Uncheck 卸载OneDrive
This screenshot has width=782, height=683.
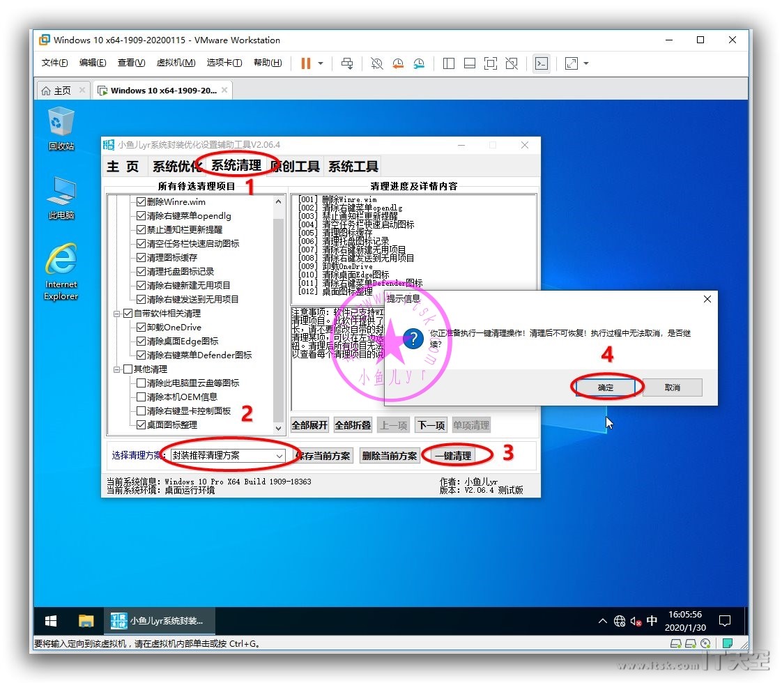(141, 328)
